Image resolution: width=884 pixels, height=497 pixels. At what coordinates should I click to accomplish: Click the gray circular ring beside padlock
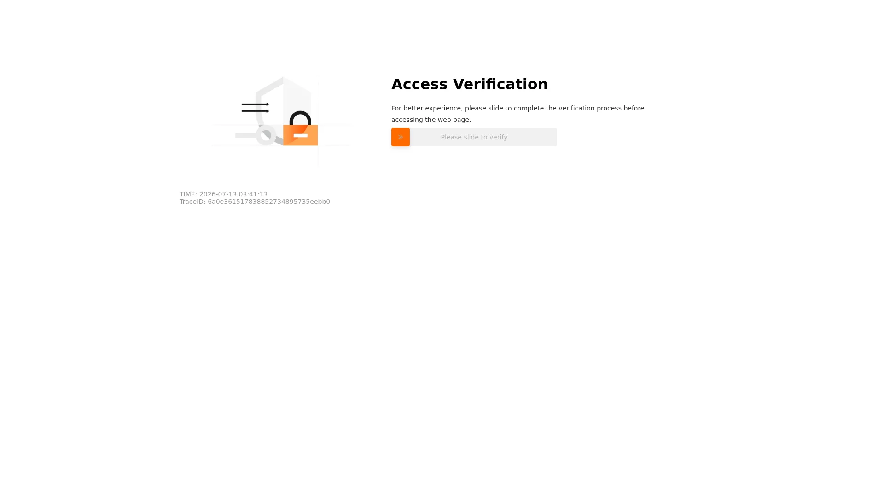(x=266, y=135)
